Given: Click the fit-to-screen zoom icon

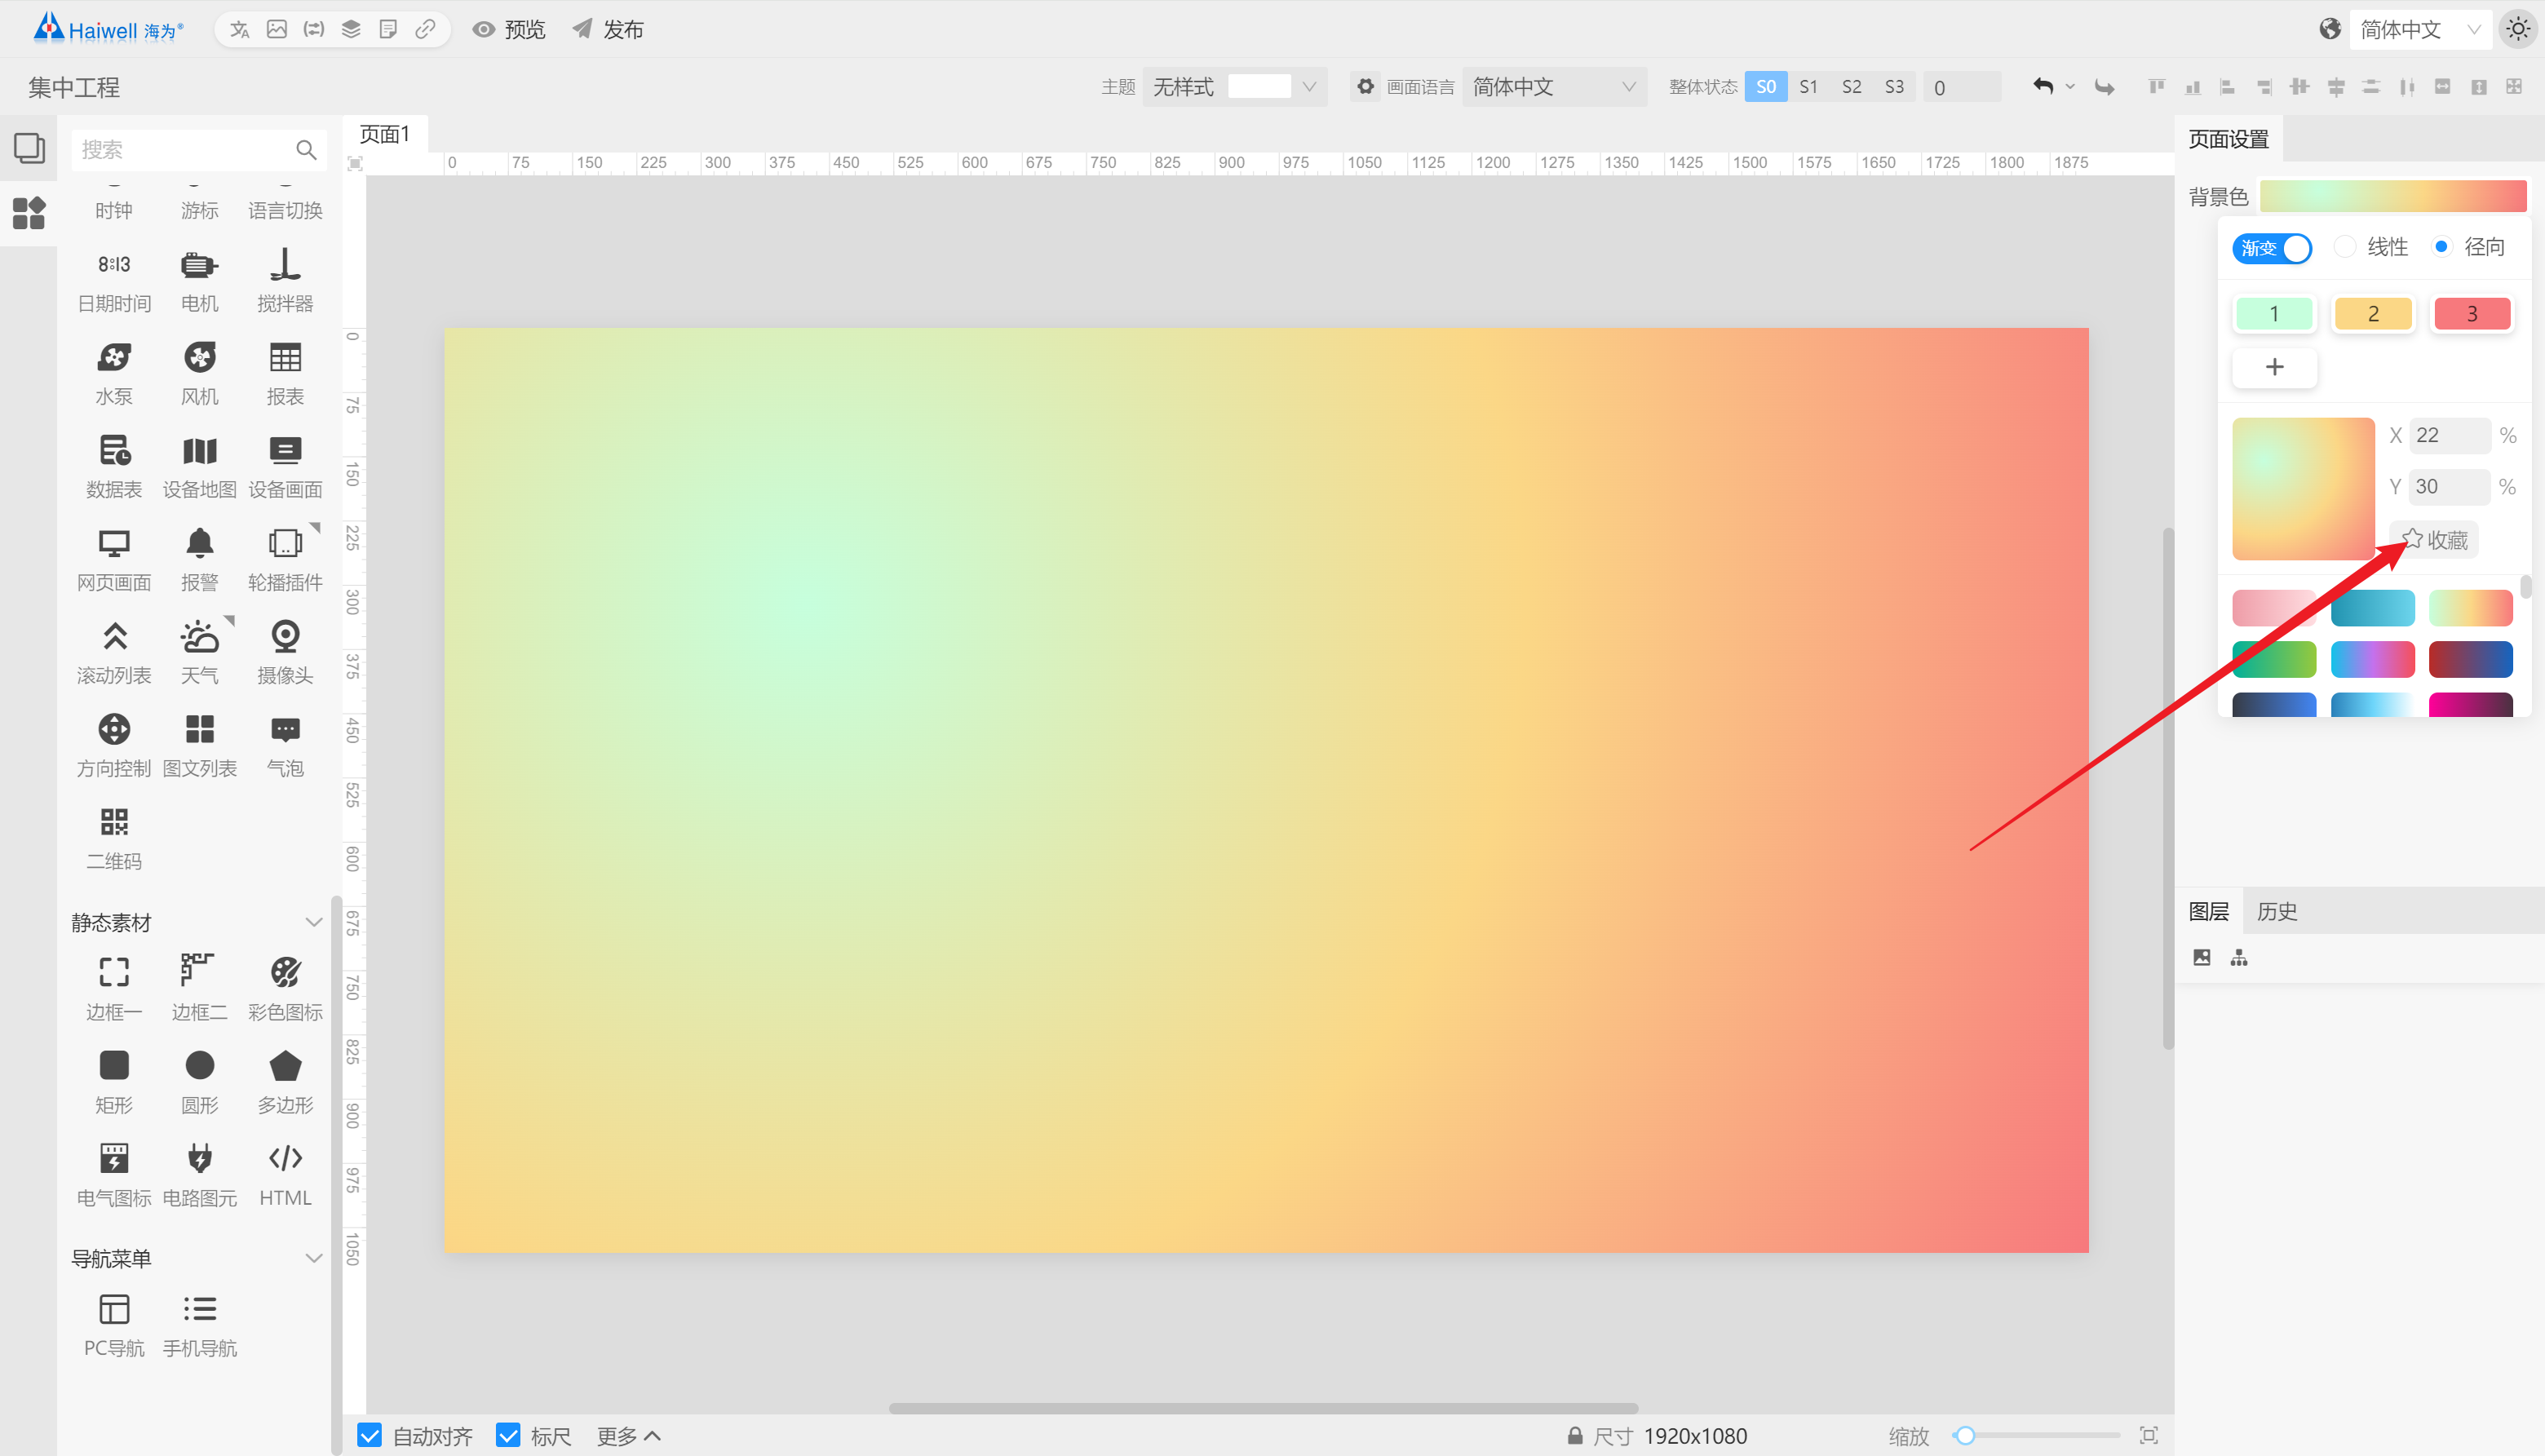Looking at the screenshot, I should (x=2148, y=1436).
